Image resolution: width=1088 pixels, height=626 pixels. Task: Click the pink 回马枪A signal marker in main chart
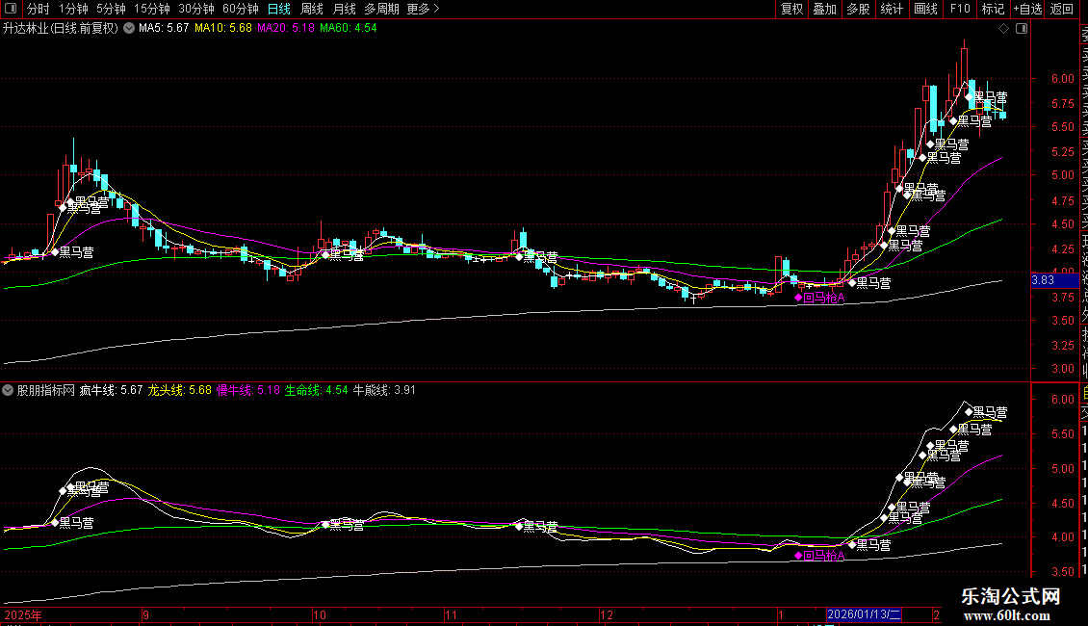click(x=797, y=298)
